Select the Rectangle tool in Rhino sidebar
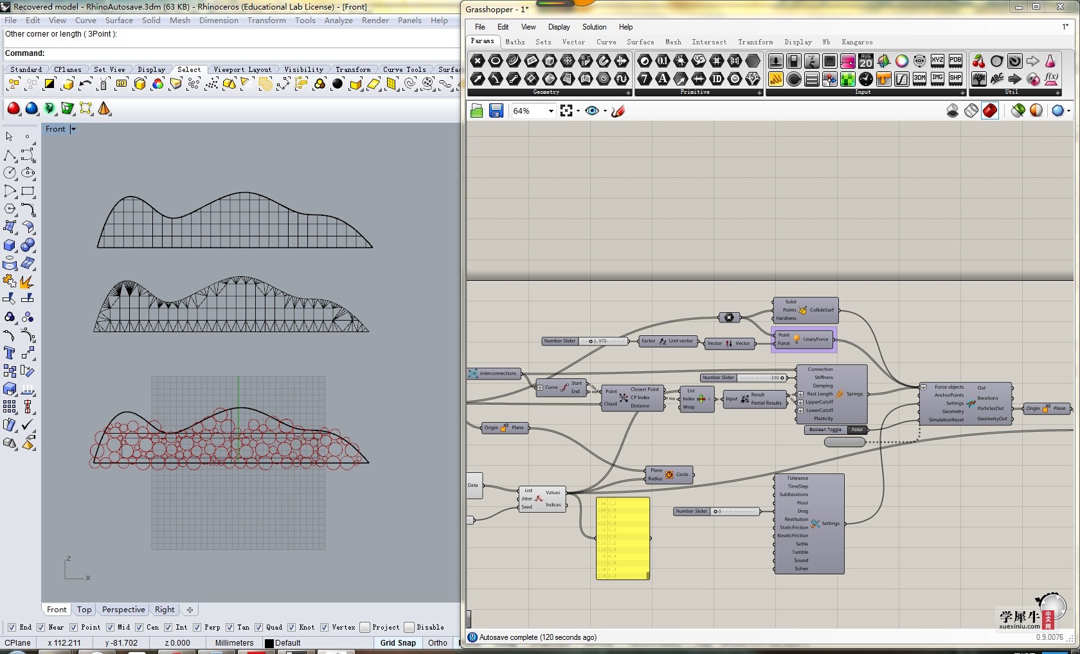This screenshot has height=654, width=1080. point(28,191)
